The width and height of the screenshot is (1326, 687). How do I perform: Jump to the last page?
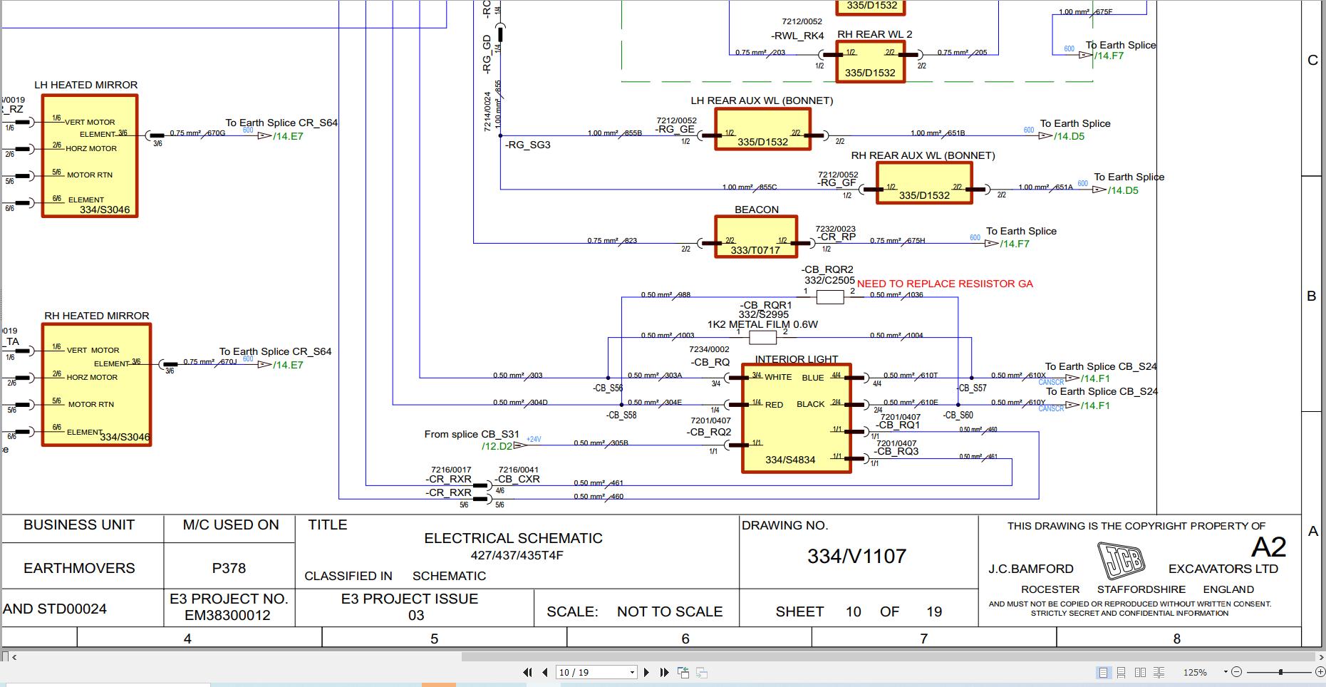664,672
